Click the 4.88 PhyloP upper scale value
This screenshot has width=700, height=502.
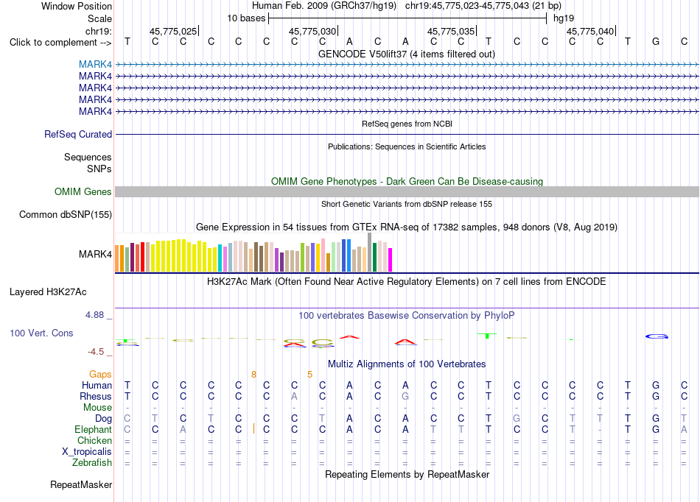click(94, 315)
